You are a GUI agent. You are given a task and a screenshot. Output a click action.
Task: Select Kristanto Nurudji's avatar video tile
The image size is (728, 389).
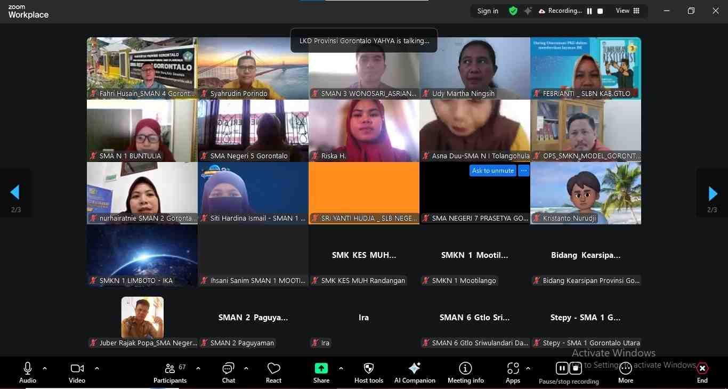click(586, 193)
